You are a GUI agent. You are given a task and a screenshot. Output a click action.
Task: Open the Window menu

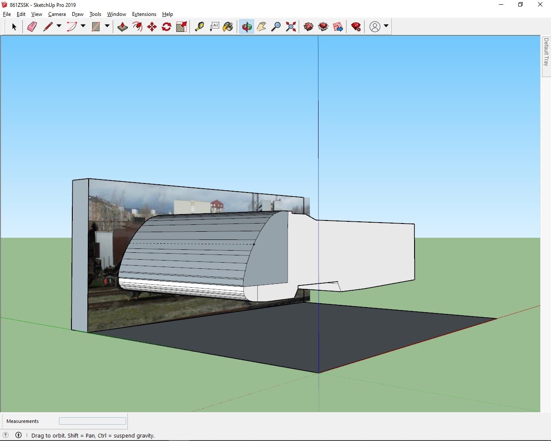[116, 14]
